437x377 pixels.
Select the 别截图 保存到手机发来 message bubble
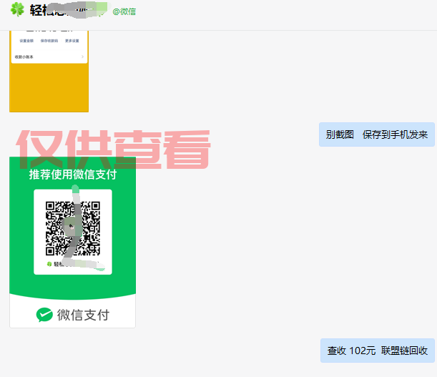[376, 134]
